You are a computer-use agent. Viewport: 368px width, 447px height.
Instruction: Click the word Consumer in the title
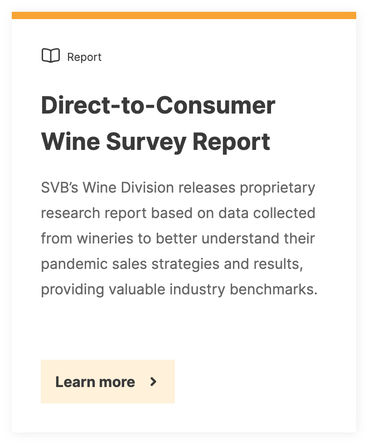pos(216,105)
